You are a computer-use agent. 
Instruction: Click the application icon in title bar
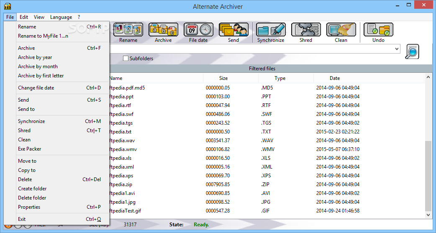[8, 6]
